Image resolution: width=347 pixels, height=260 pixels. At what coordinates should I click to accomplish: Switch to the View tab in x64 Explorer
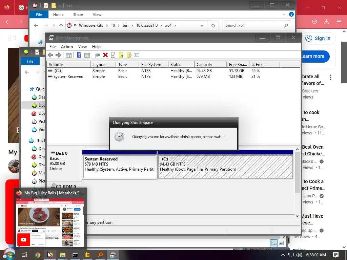point(97,15)
